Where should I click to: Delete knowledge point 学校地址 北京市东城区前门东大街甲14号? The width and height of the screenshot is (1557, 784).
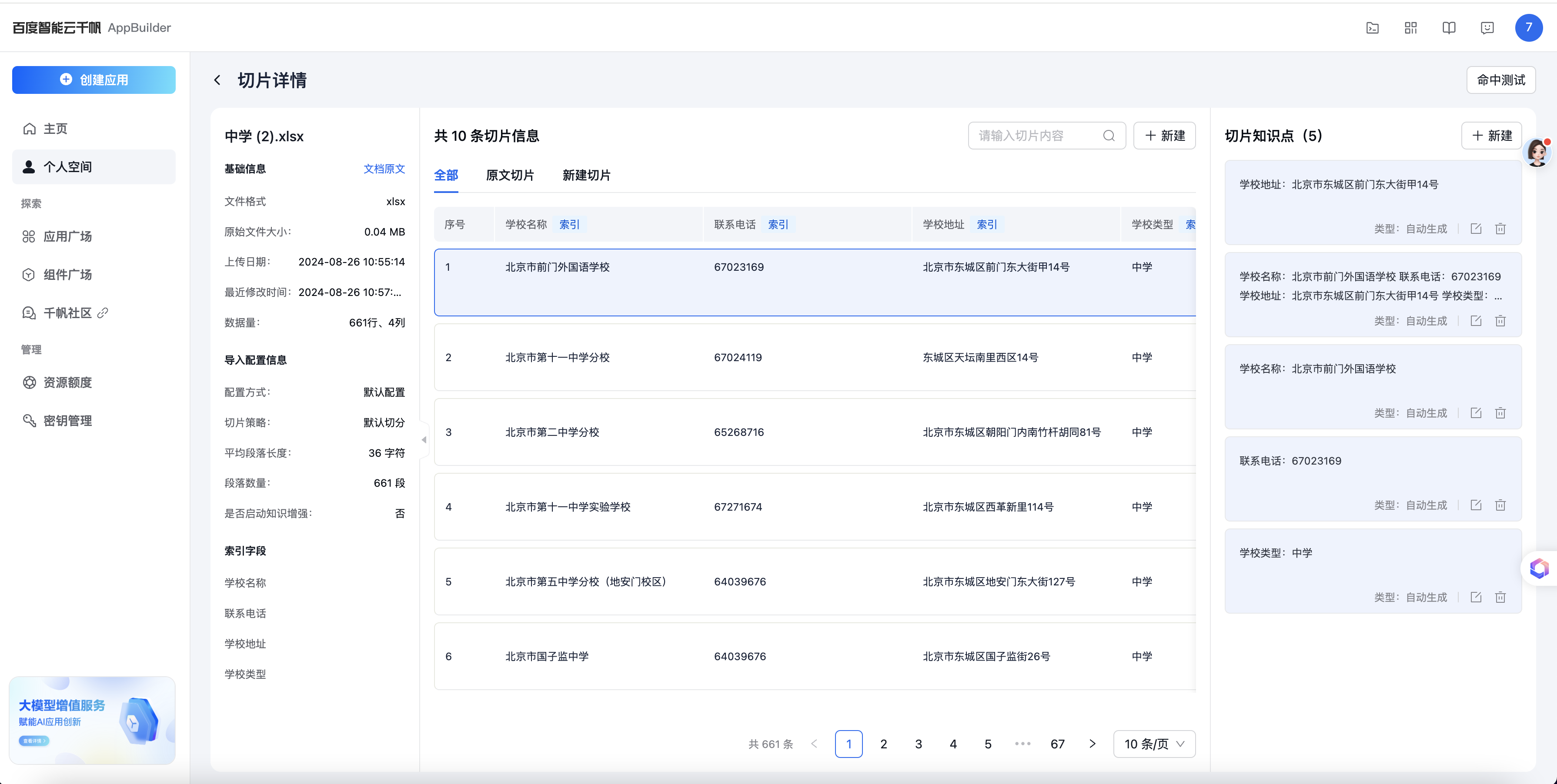[1500, 229]
